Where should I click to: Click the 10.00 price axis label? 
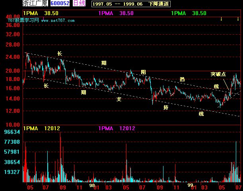click(13, 125)
